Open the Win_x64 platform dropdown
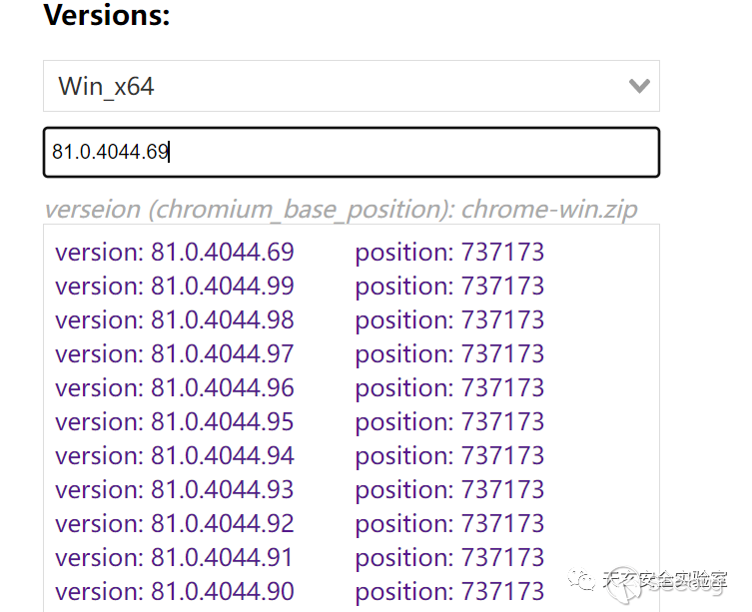The image size is (752, 612). point(350,86)
